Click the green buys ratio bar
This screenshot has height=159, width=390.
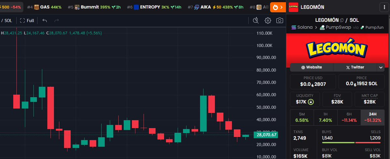coord(338,142)
